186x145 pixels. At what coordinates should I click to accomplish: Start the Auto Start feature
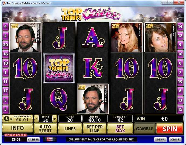pos(46,129)
